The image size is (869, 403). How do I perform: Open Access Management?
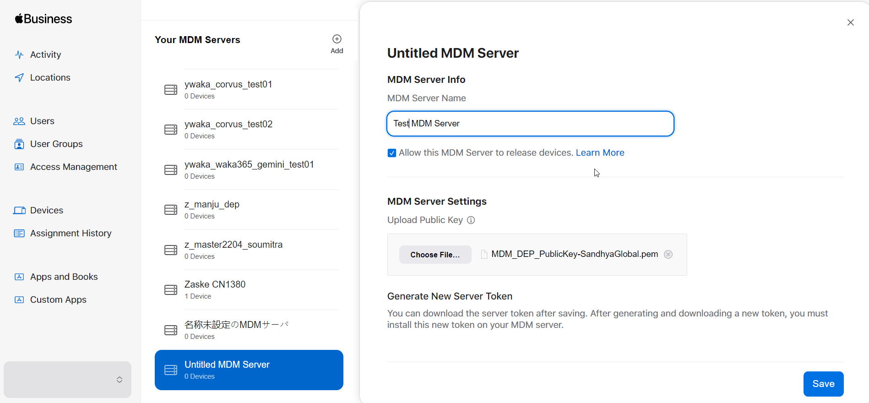74,167
